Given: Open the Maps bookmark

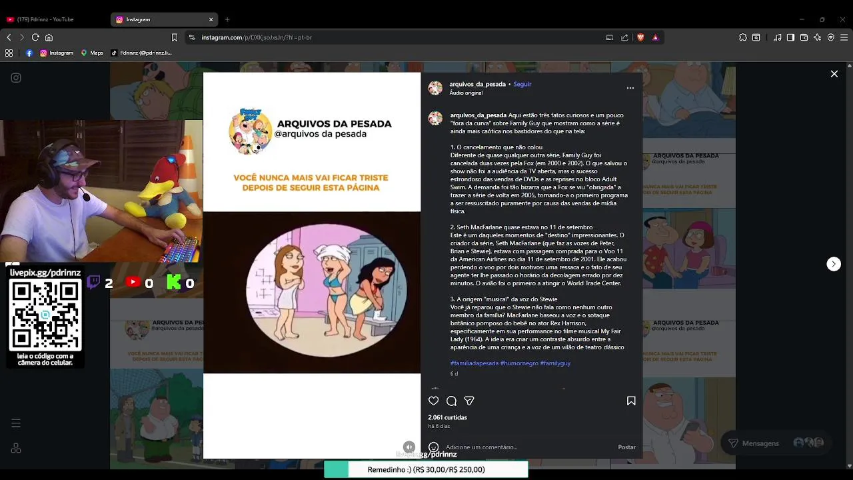Looking at the screenshot, I should (x=92, y=53).
